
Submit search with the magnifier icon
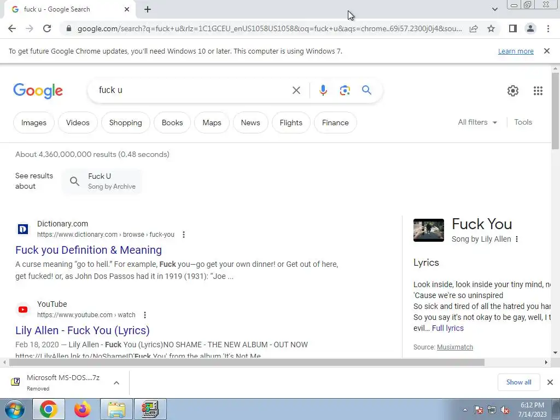[x=366, y=90]
